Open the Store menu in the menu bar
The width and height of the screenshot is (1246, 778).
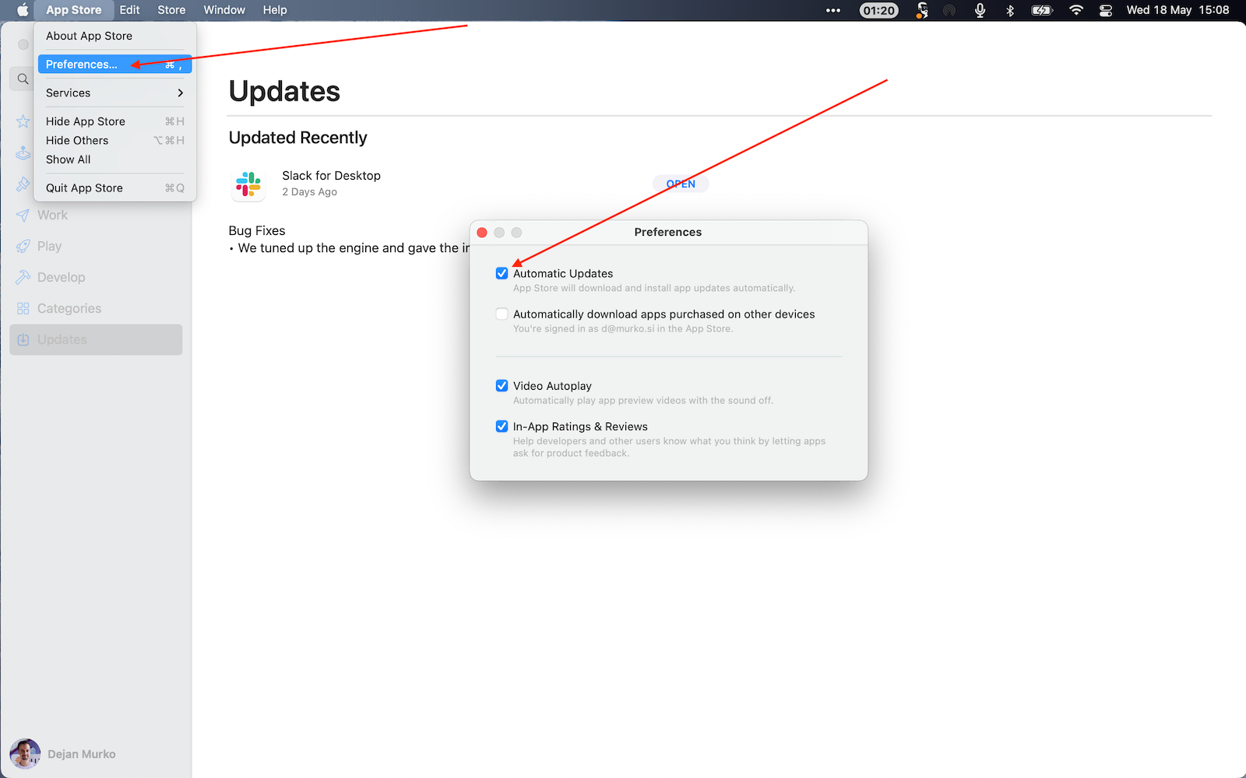pos(171,10)
